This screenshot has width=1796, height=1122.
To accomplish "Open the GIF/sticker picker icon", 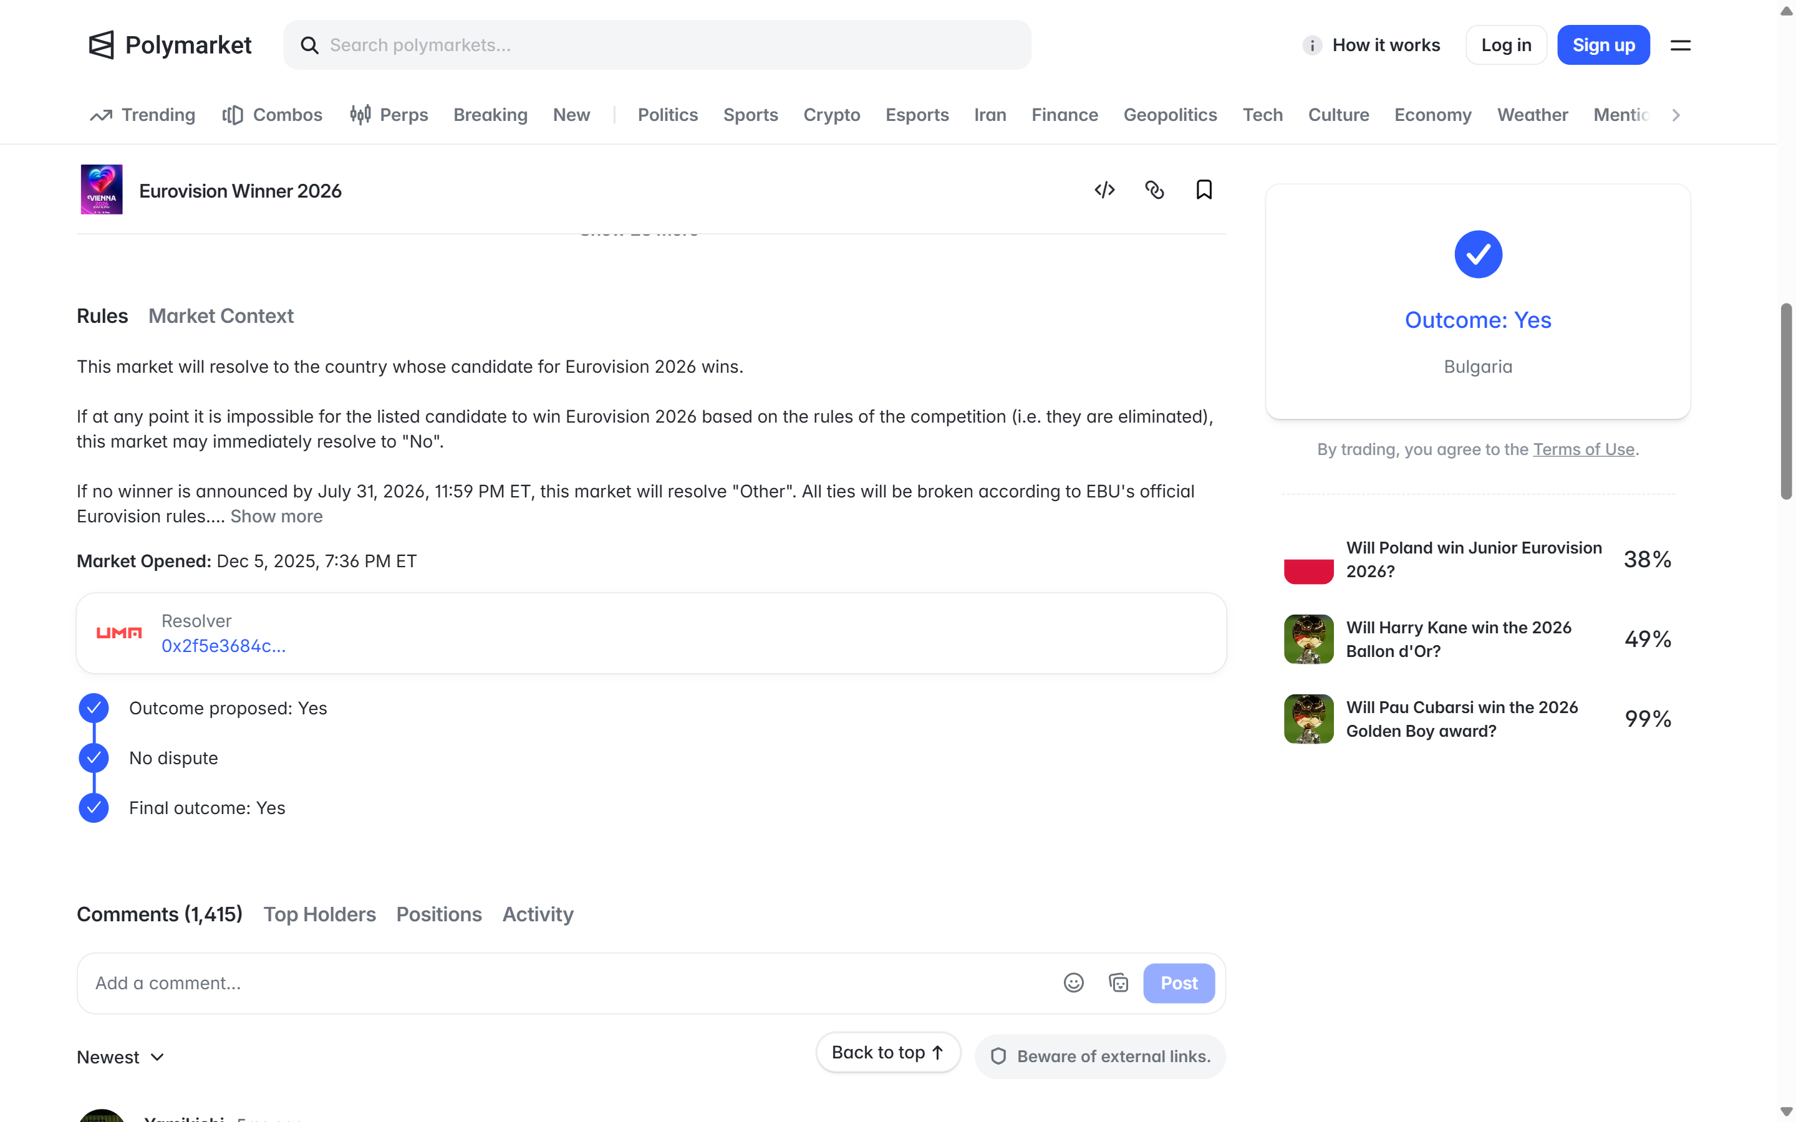I will click(x=1118, y=982).
